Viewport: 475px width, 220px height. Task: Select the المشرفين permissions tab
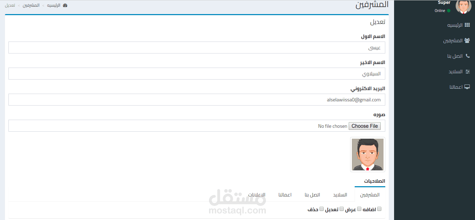(370, 195)
